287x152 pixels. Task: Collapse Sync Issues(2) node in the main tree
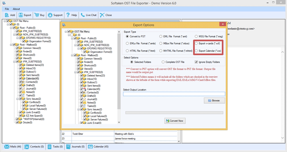[17, 99]
